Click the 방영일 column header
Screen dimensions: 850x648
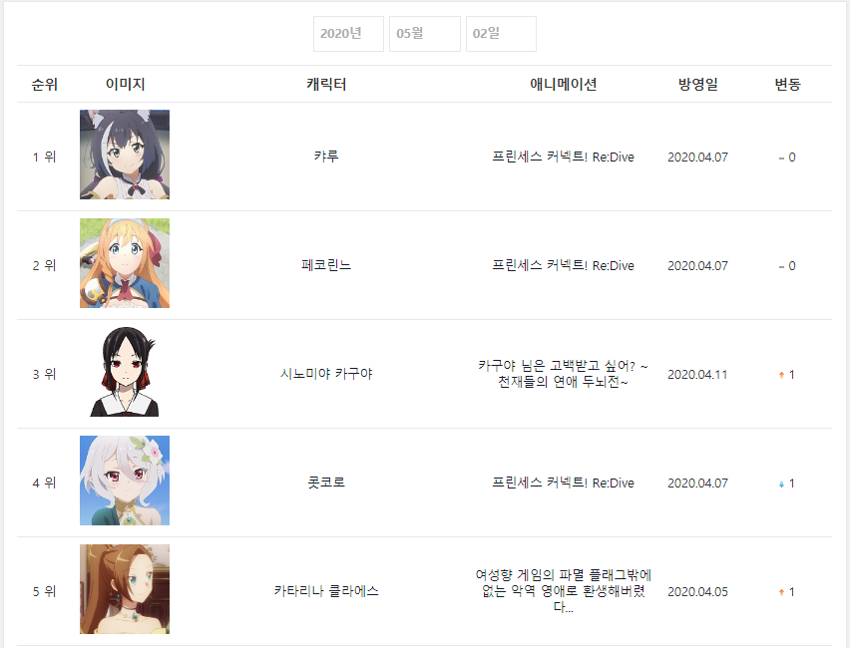pyautogui.click(x=697, y=85)
